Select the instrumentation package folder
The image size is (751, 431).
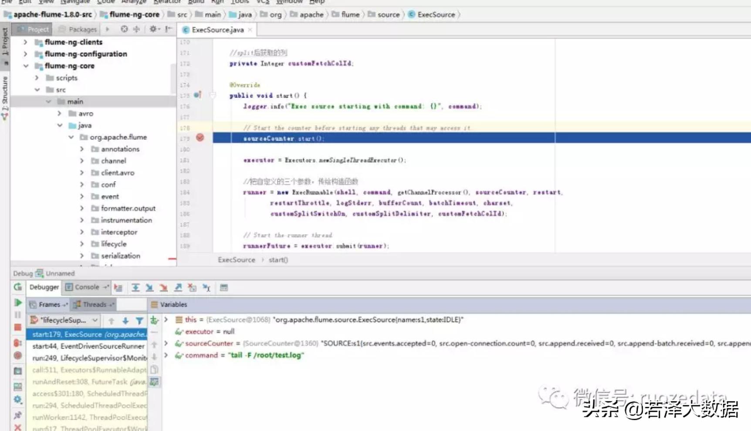(126, 220)
